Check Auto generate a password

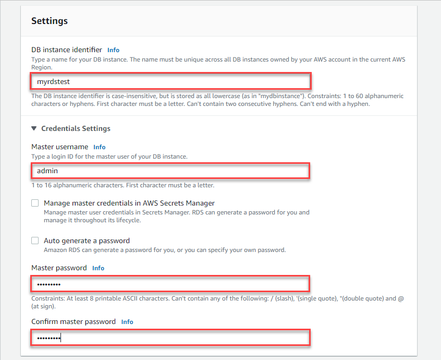click(35, 241)
